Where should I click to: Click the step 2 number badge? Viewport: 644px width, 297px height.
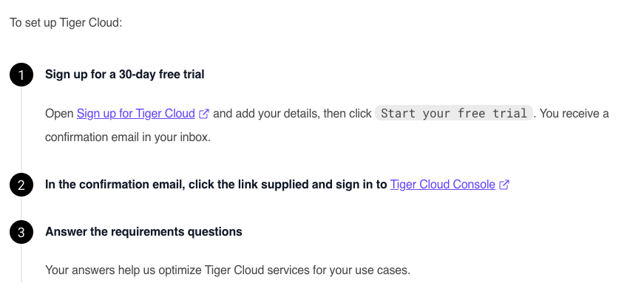coord(21,185)
